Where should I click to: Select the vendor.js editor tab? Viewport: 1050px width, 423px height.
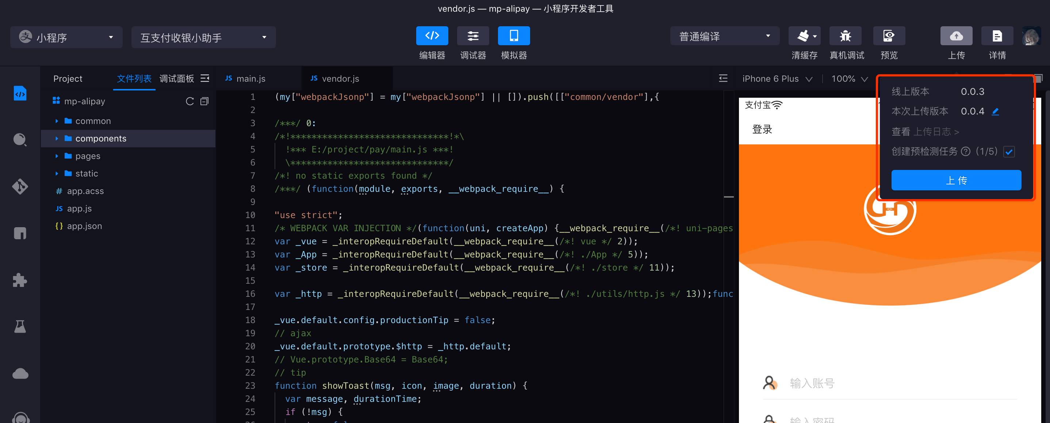tap(346, 78)
